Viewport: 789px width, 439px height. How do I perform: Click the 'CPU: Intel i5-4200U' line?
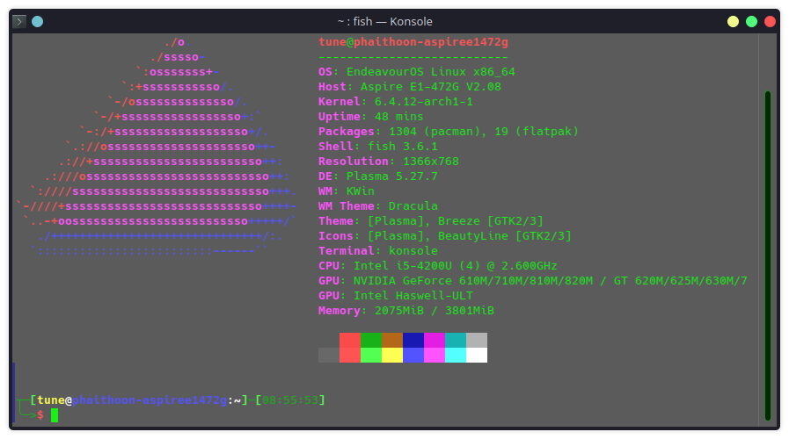438,266
